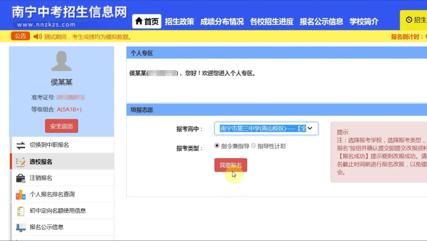
Task: Click the announcement text 测试期间
Action: click(x=88, y=36)
